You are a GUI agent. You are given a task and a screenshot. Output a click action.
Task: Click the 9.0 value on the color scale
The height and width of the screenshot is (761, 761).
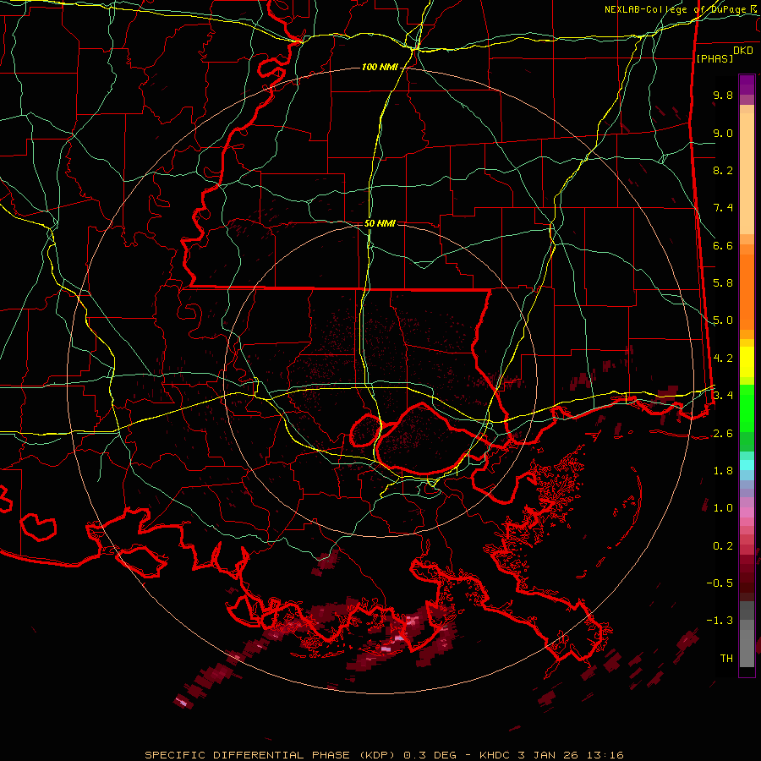click(x=723, y=133)
